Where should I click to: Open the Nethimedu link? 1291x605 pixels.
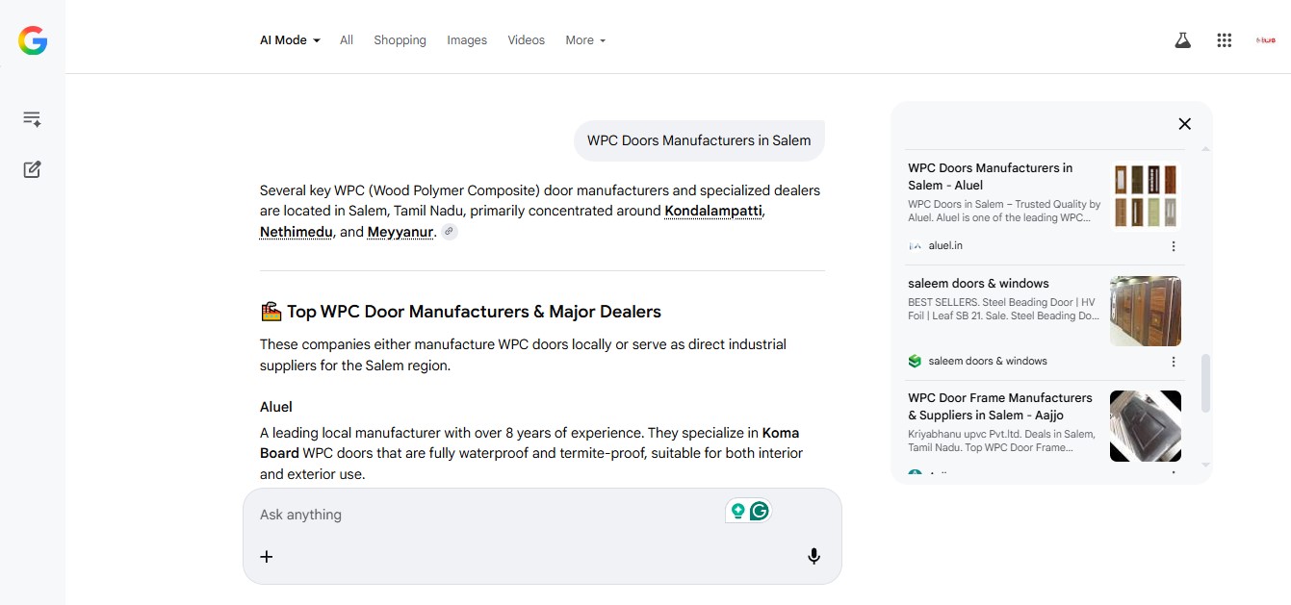[x=297, y=232]
